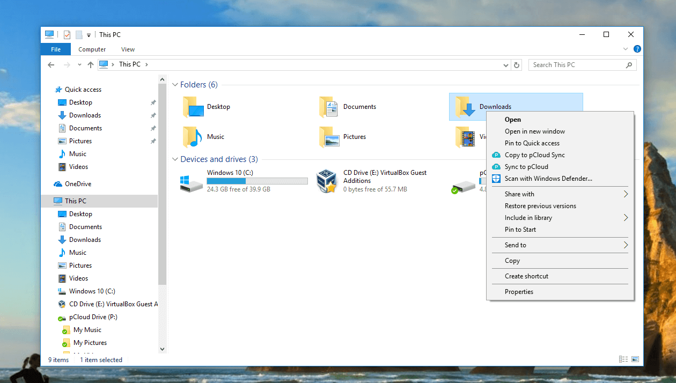Switch to large icons view in status bar

pos(635,359)
